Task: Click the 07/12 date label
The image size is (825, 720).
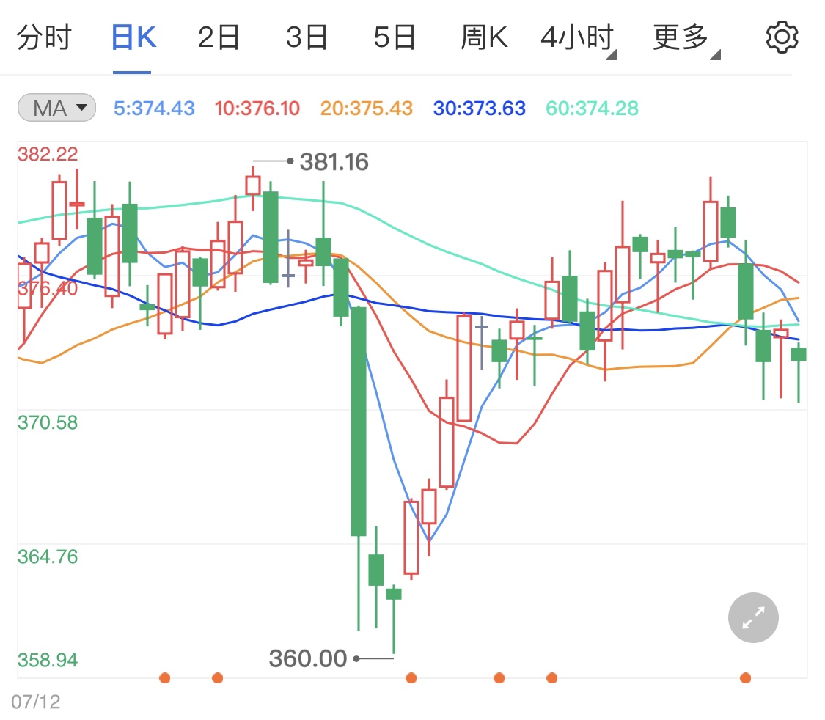Action: point(36,702)
